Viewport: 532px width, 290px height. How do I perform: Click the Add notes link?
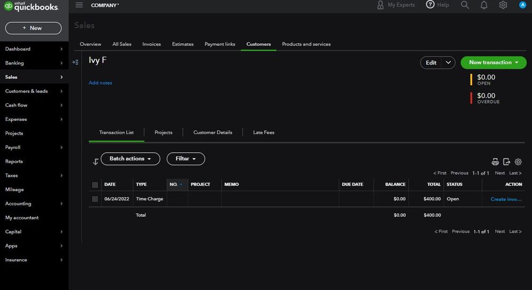[100, 83]
